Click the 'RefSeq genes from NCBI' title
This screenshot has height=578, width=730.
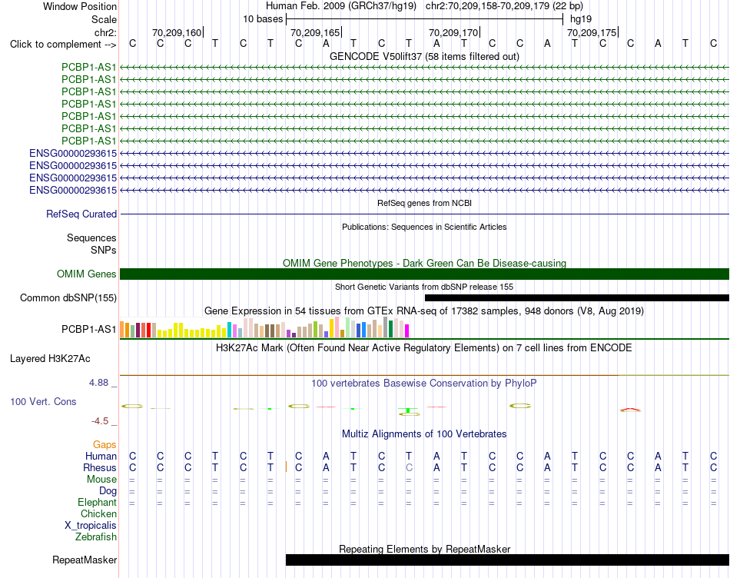424,203
